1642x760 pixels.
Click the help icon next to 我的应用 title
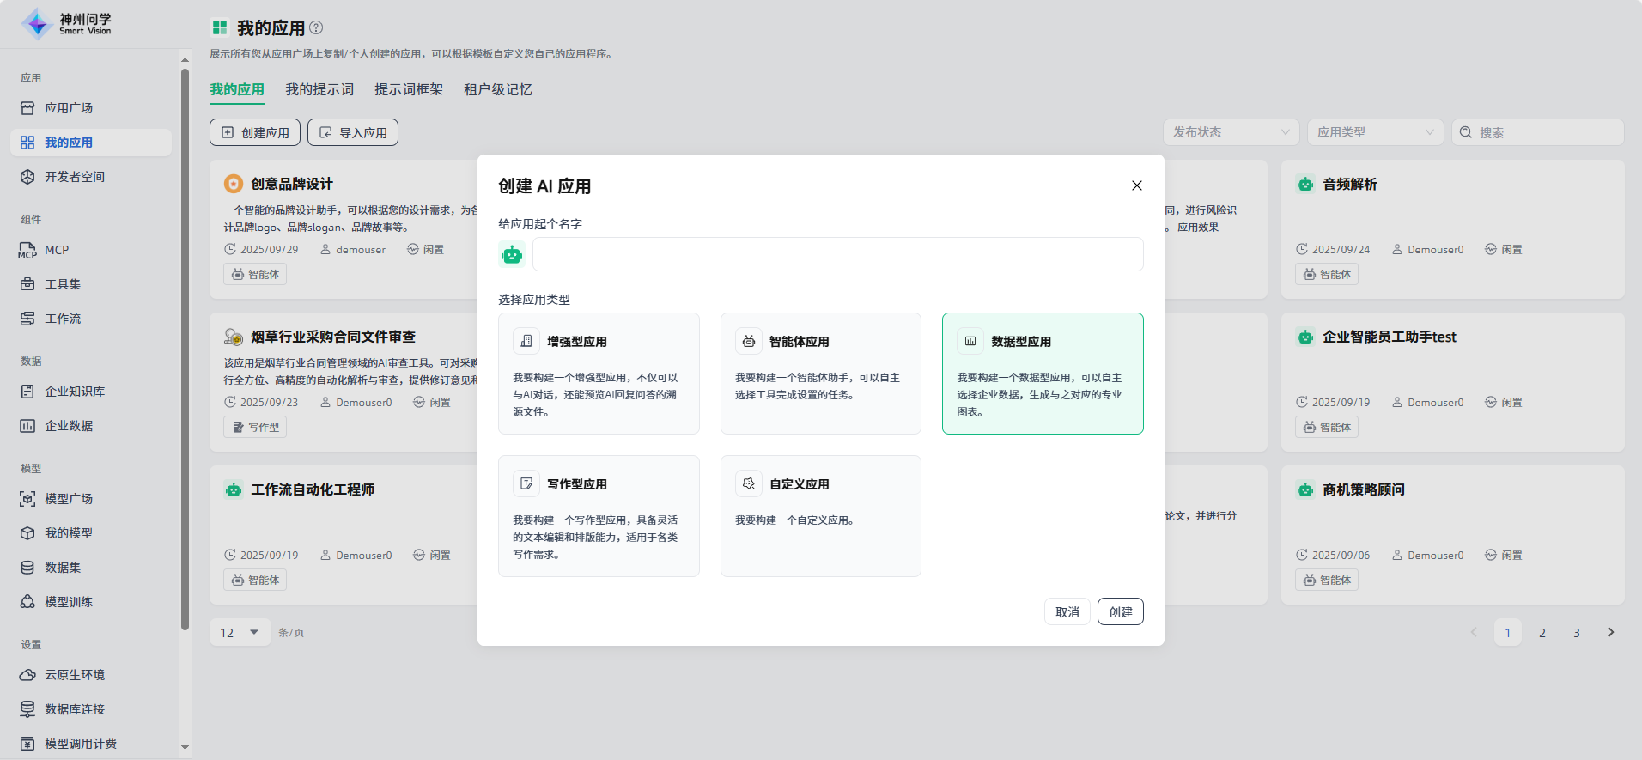click(x=316, y=27)
